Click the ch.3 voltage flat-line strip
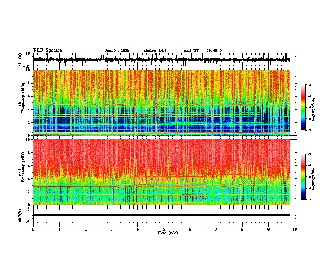 click(165, 215)
